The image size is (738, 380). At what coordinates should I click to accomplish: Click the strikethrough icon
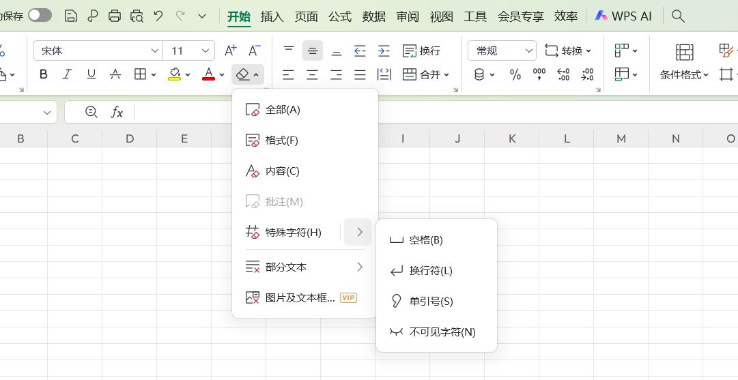pos(115,74)
